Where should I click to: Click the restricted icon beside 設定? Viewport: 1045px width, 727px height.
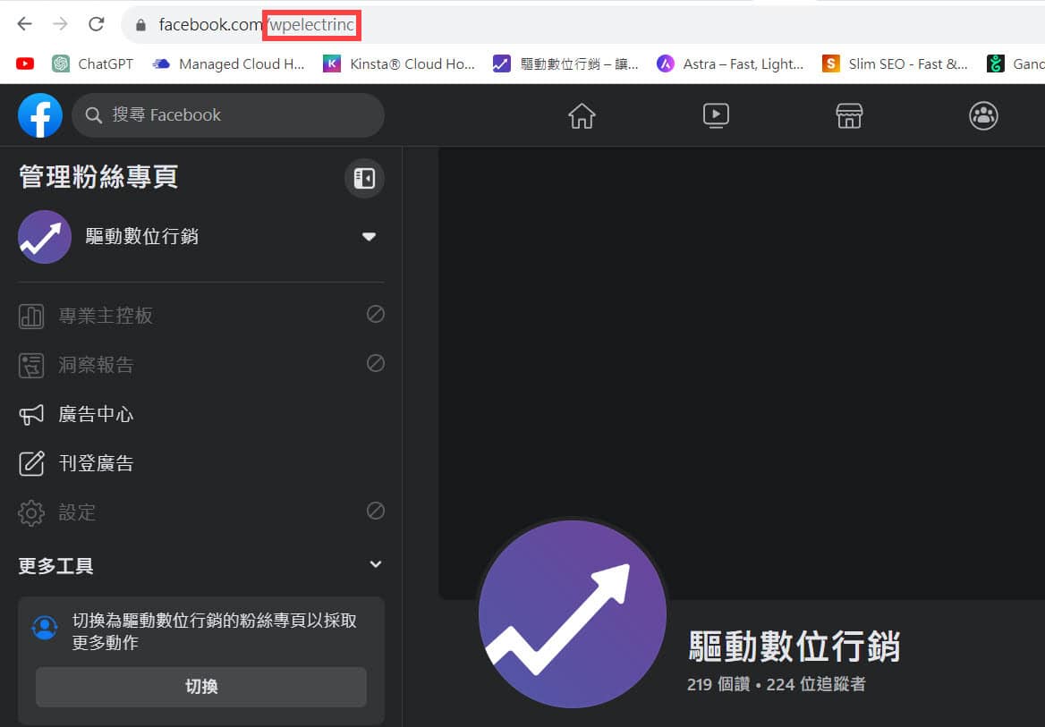376,511
